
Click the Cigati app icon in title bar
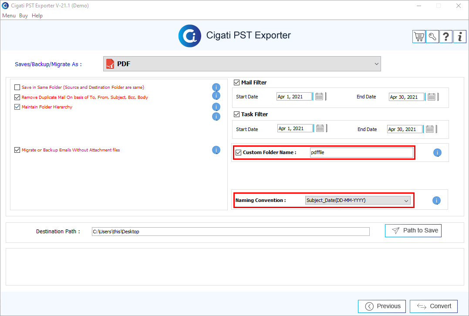5,5
